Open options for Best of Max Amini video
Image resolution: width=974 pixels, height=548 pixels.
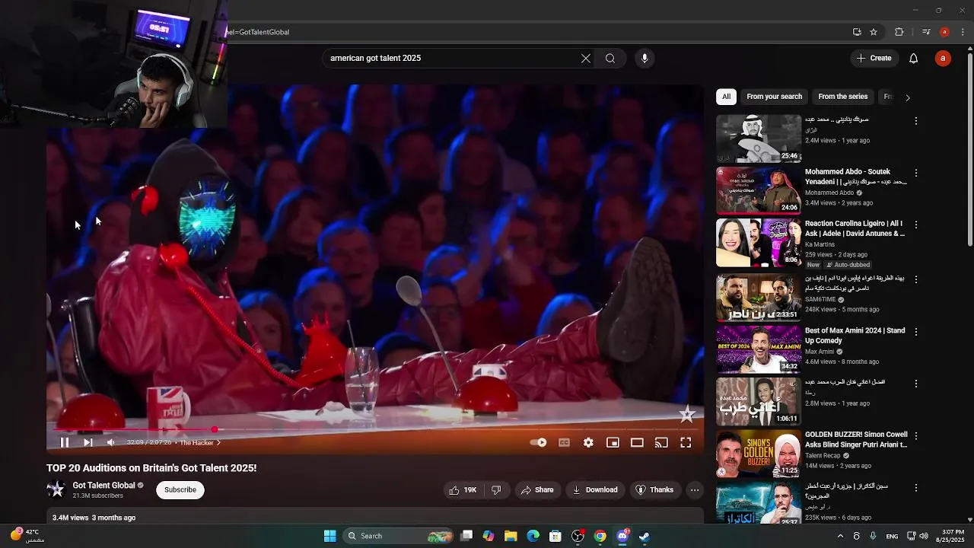click(x=916, y=332)
